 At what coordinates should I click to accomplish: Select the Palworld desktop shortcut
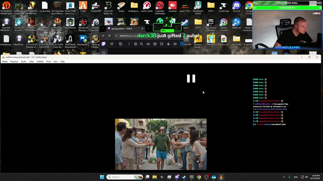pos(211,41)
